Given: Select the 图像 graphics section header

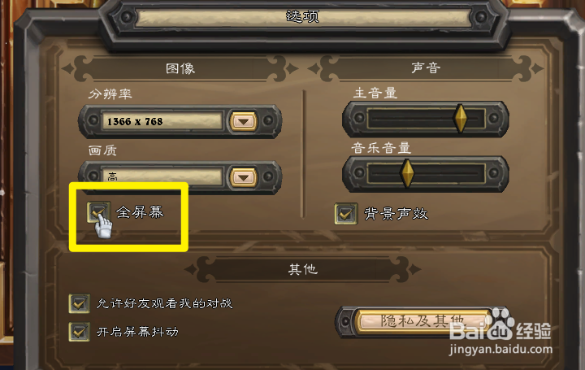Looking at the screenshot, I should [x=180, y=68].
